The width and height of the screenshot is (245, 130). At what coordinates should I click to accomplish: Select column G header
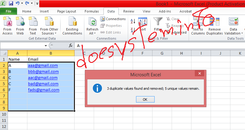[x=162, y=53]
